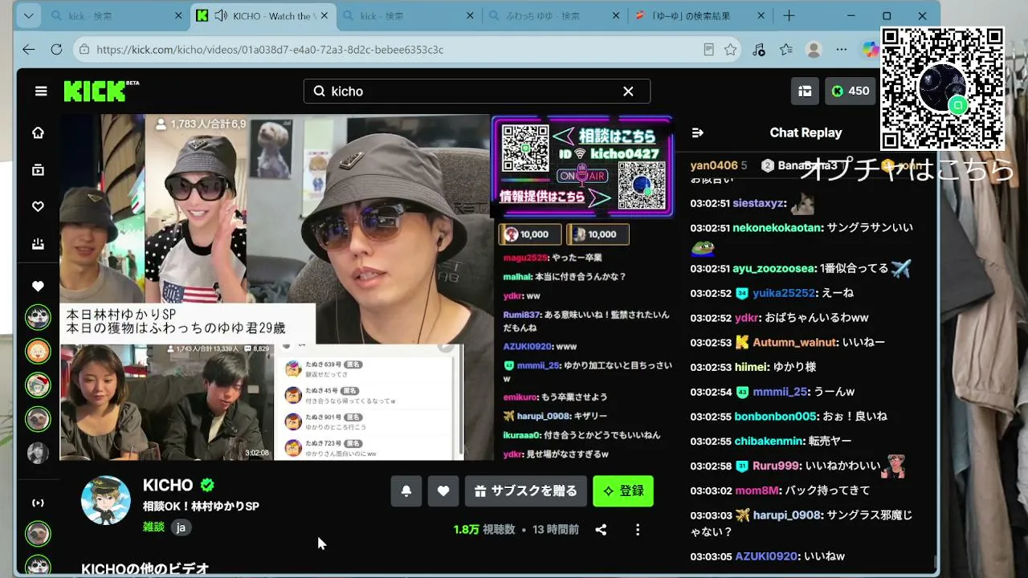This screenshot has width=1028, height=578.
Task: Open more options for the video
Action: click(638, 530)
